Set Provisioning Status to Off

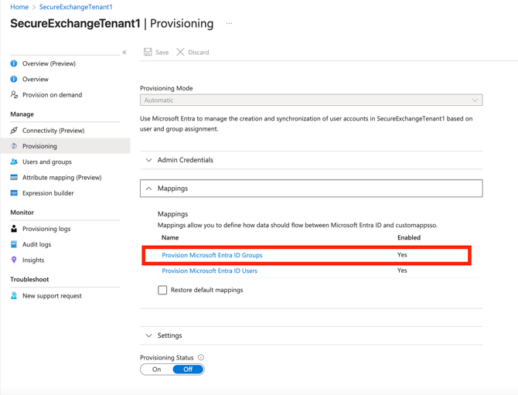click(188, 369)
